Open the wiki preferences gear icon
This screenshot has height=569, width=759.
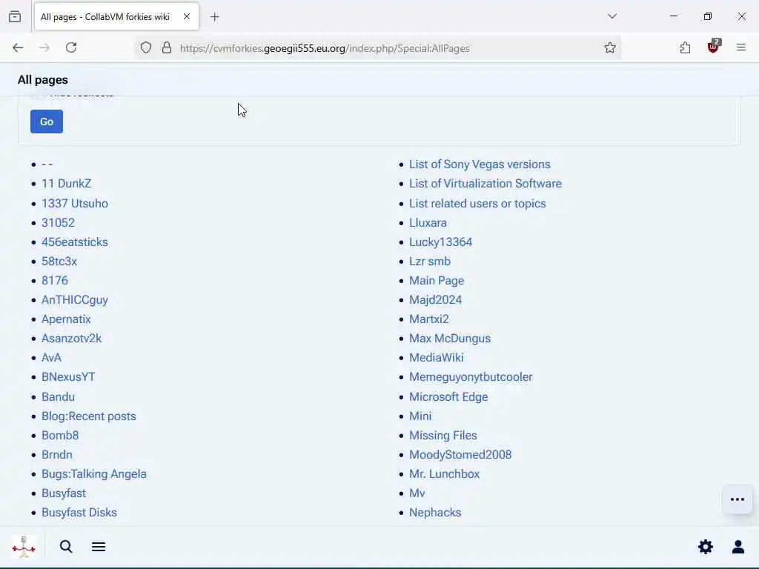click(x=706, y=547)
